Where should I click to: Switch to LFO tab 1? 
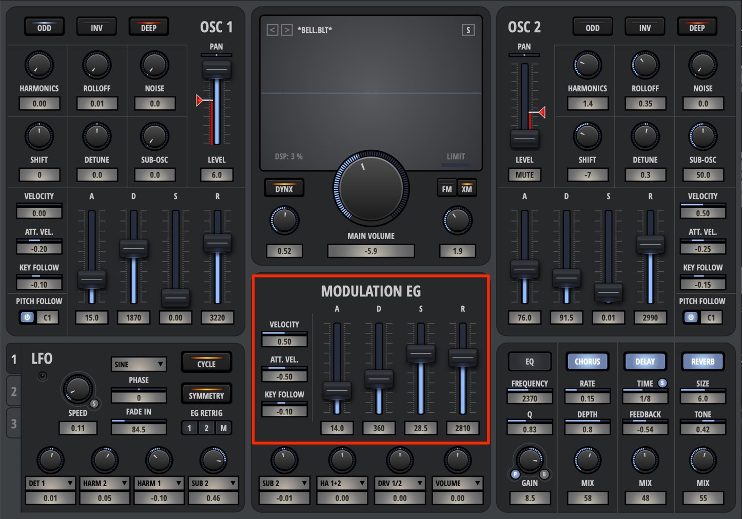point(14,359)
